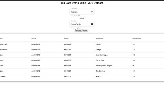Reset the search form

coord(85,30)
